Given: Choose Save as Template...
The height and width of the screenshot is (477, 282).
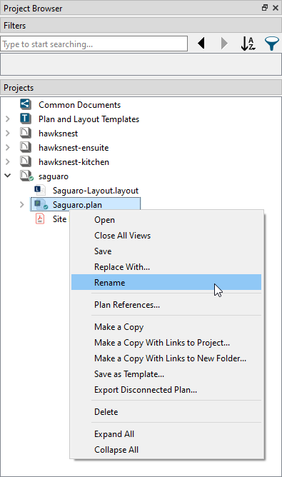Looking at the screenshot, I should 166,374.
